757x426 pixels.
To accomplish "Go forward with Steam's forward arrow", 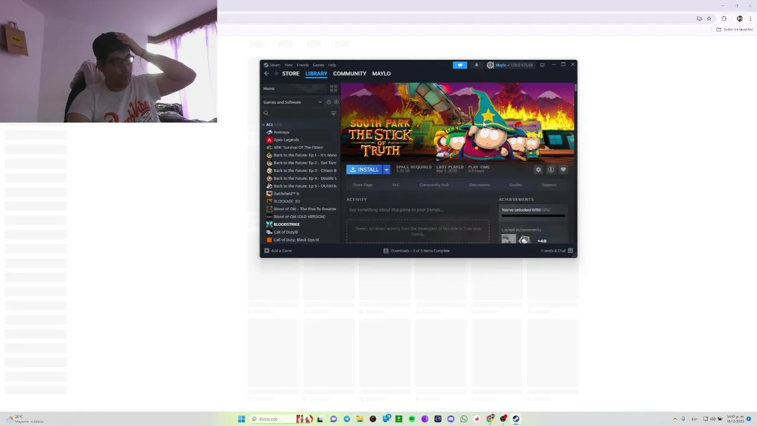I will [x=275, y=73].
